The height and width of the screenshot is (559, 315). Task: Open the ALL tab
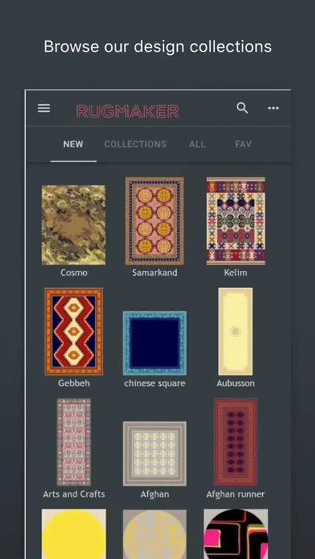click(198, 144)
